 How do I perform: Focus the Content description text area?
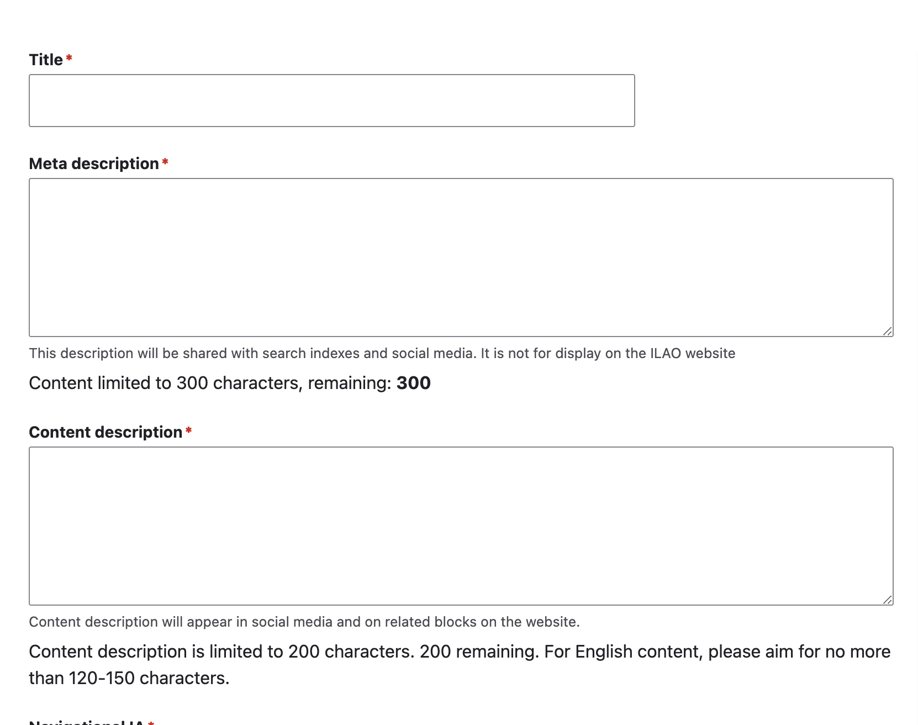[x=461, y=526]
